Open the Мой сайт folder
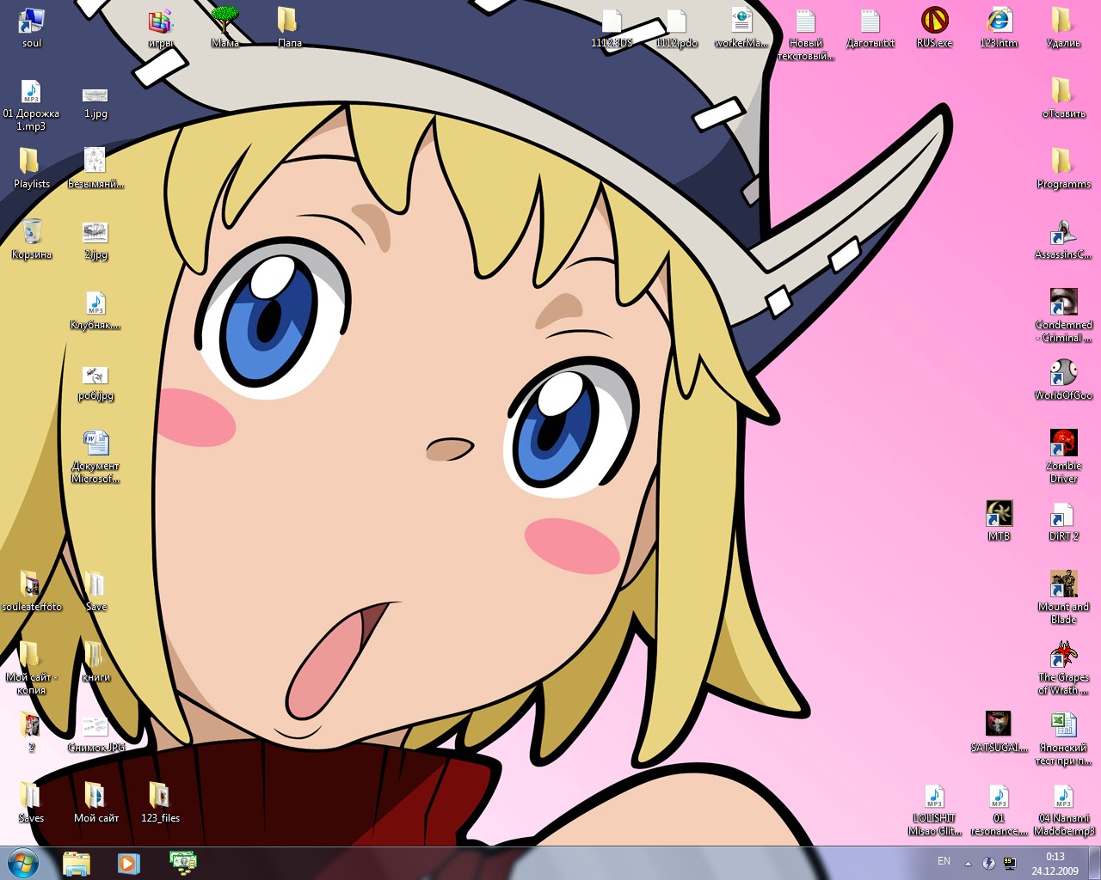The width and height of the screenshot is (1101, 880). tap(95, 802)
